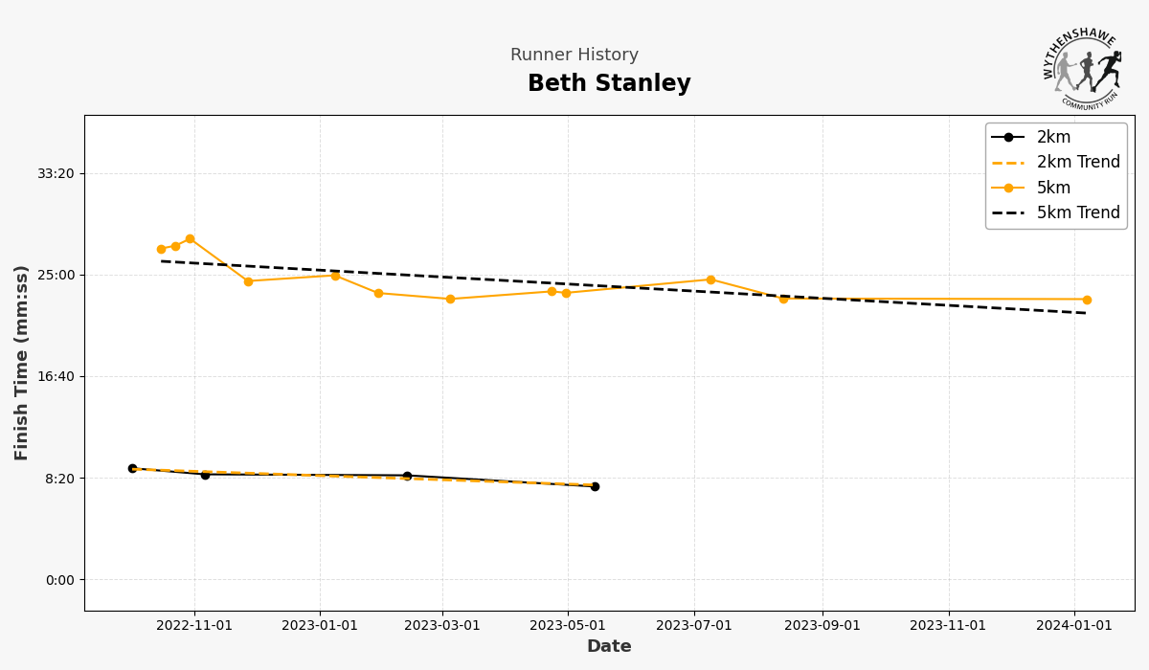Click the 2022-11-01 date tick label

194,626
